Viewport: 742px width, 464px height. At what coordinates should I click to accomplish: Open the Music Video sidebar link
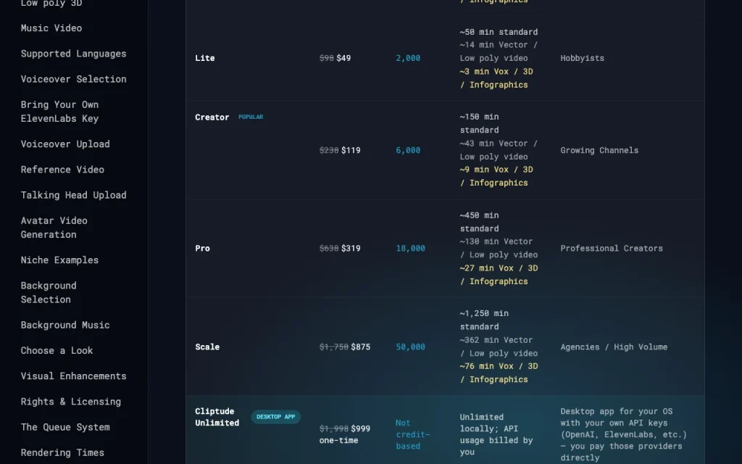(51, 28)
